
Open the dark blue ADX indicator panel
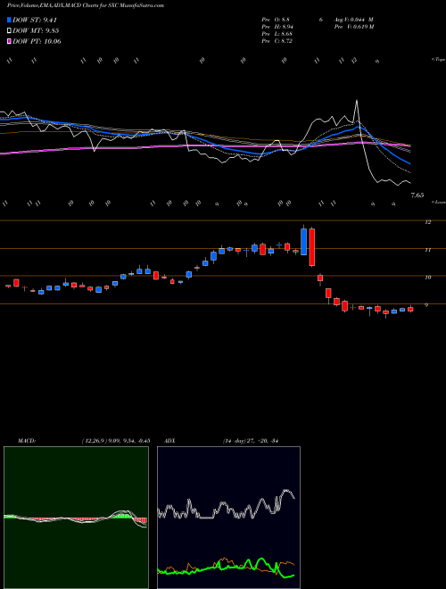pos(228,518)
